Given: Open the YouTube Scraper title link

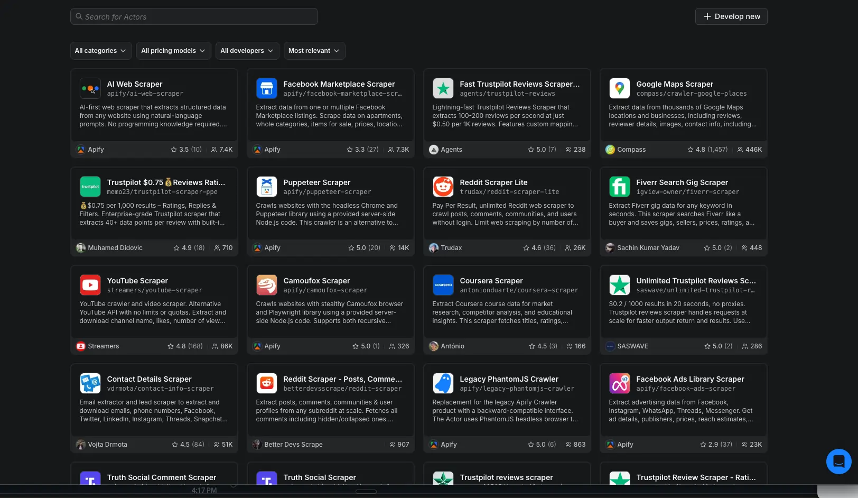Looking at the screenshot, I should click(x=137, y=281).
